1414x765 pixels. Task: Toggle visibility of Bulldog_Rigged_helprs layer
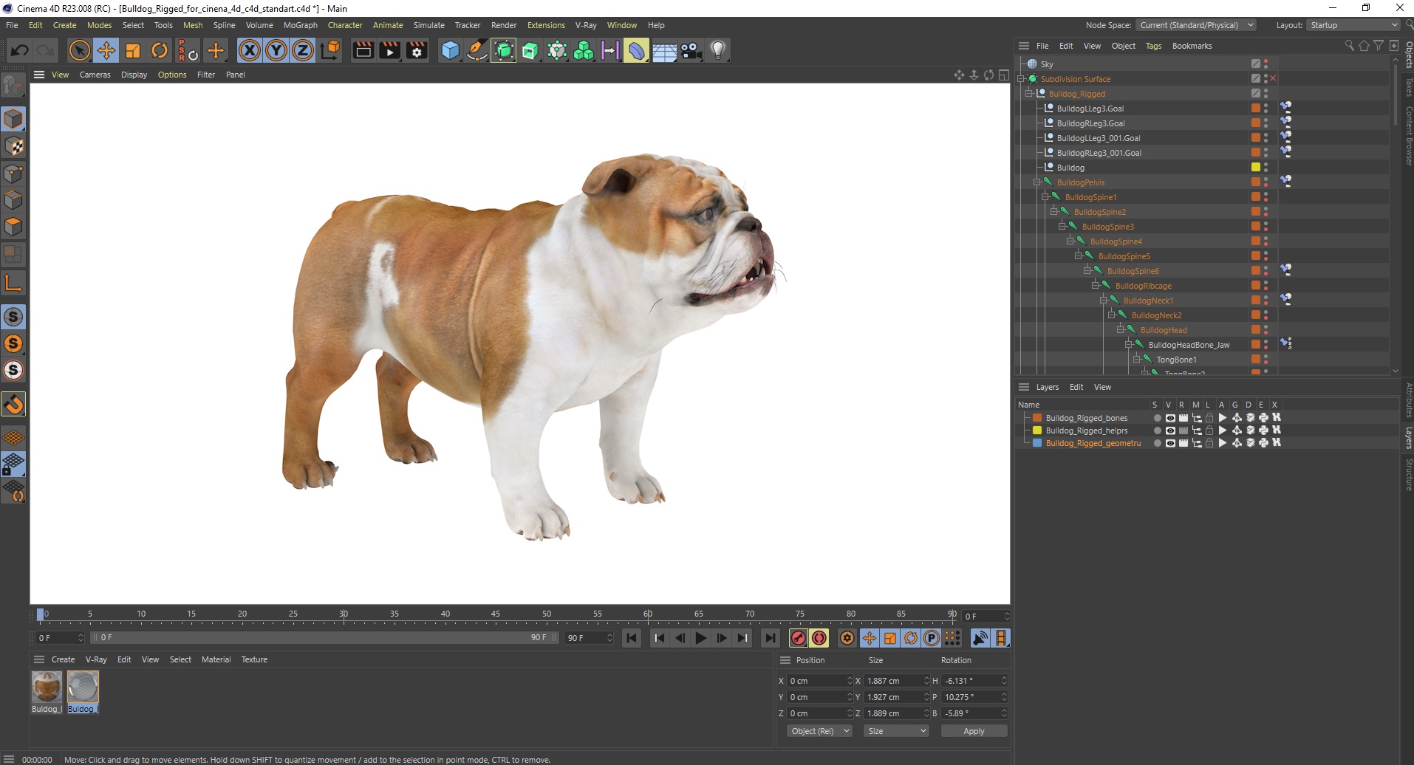1170,430
